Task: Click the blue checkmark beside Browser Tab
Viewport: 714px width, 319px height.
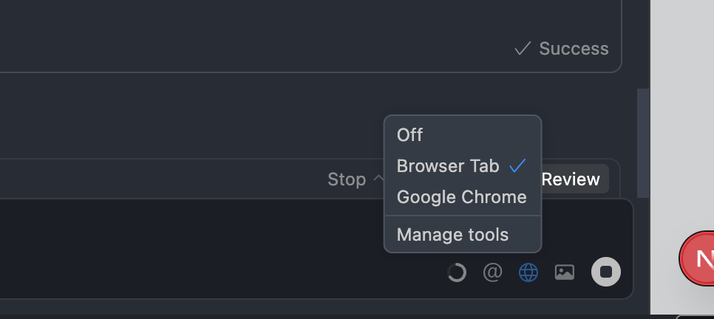Action: point(517,165)
